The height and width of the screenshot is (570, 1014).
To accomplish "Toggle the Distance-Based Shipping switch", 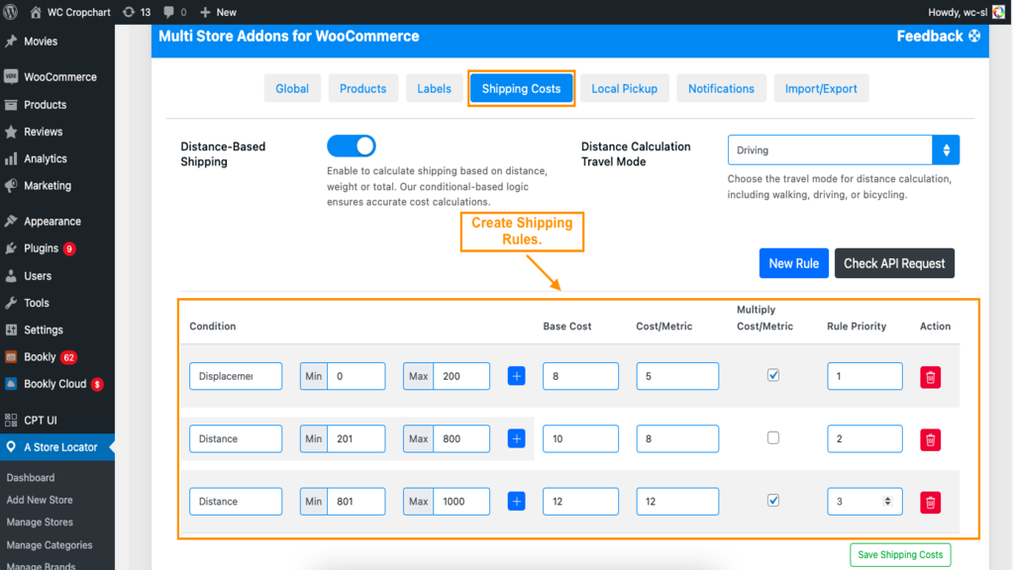I will click(x=352, y=146).
